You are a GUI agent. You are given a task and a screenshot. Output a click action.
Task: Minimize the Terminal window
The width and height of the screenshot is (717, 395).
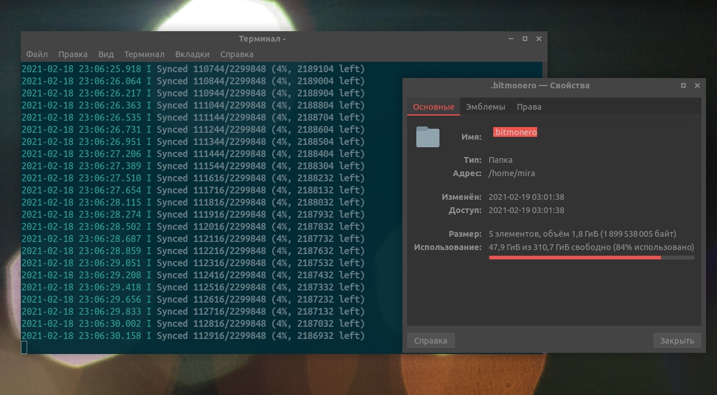tap(511, 39)
